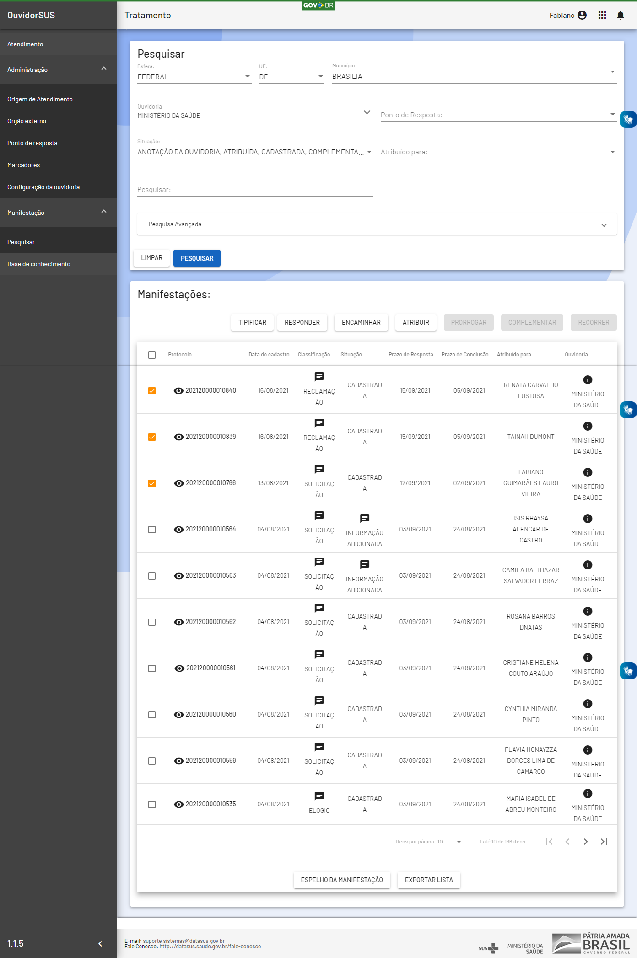Click the blue PESQUISAR button
The height and width of the screenshot is (958, 637).
coord(197,258)
